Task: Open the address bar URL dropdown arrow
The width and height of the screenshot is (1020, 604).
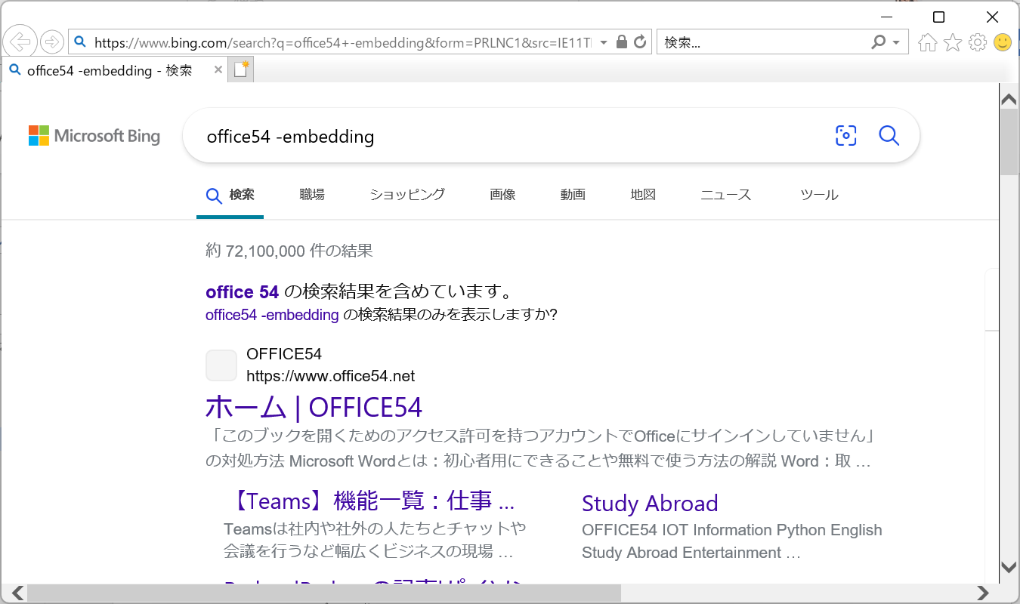Action: click(x=604, y=43)
